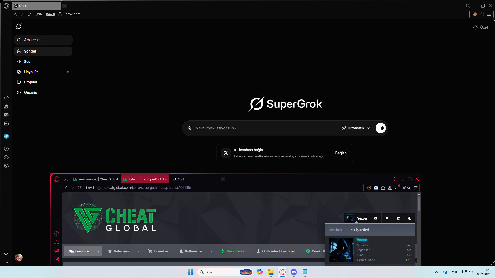Open the cookie icon in CheatGlobal window toolbar
This screenshot has width=495, height=278.
[x=369, y=188]
